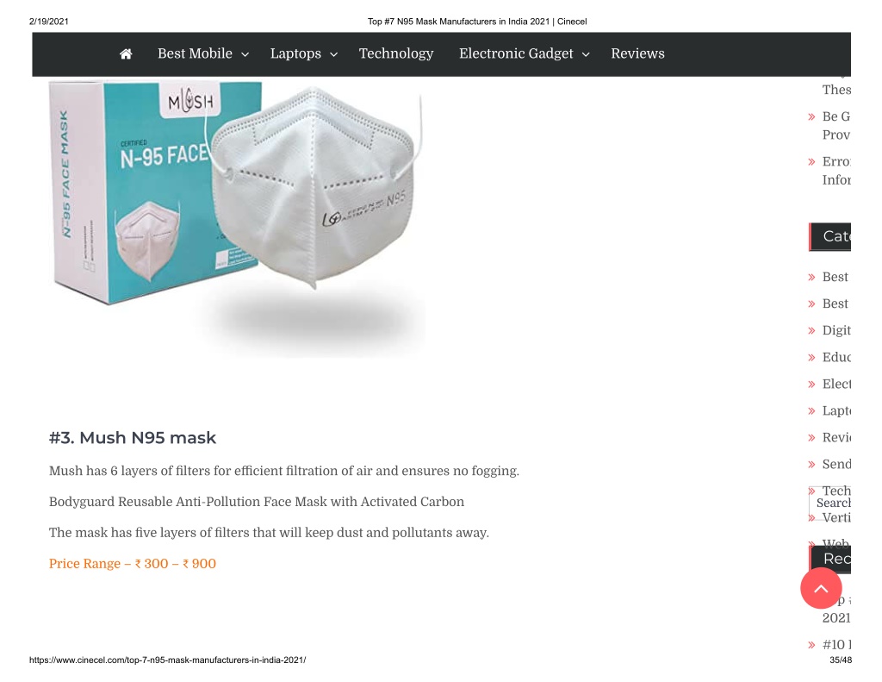Click the #10 recent post link
Screen dimensions: 882x682
point(836,645)
